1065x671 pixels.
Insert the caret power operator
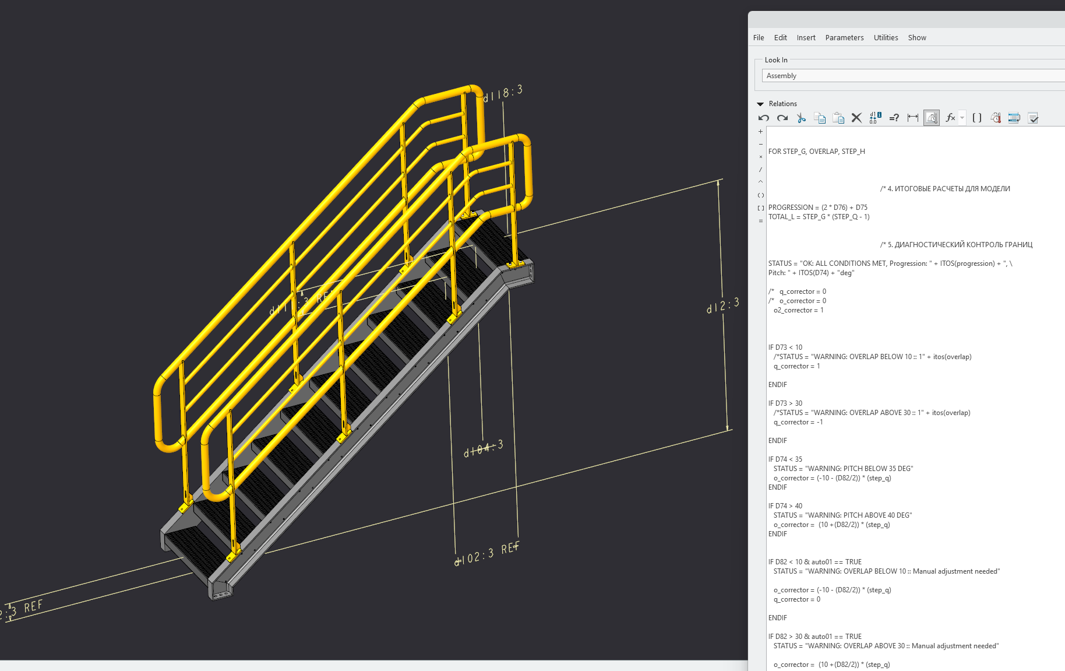pyautogui.click(x=760, y=182)
